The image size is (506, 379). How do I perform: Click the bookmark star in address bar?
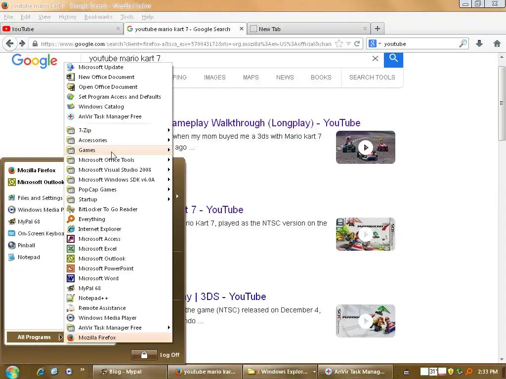(339, 43)
